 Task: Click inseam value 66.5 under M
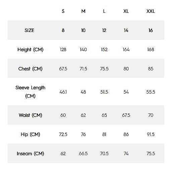tap(83, 153)
